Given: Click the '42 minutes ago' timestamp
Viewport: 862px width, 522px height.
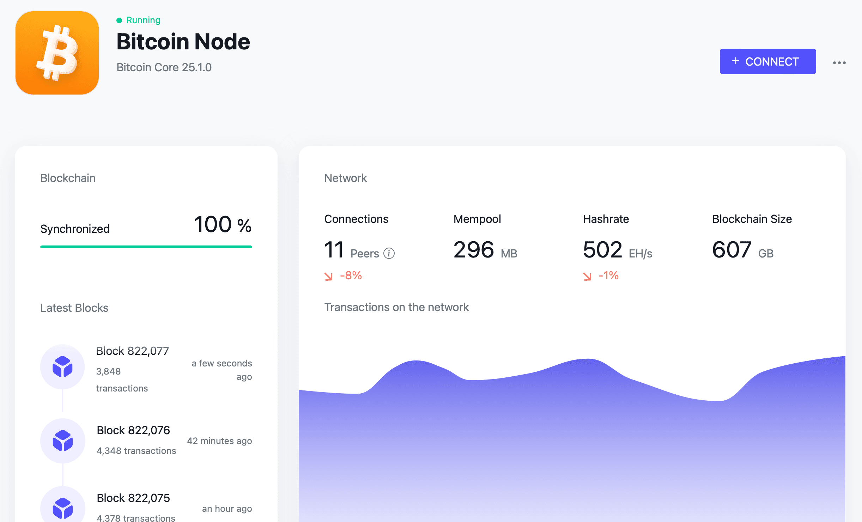Looking at the screenshot, I should pos(219,441).
